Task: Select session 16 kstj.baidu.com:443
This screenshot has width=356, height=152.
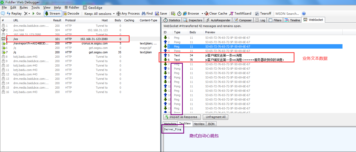Action: click(80, 92)
